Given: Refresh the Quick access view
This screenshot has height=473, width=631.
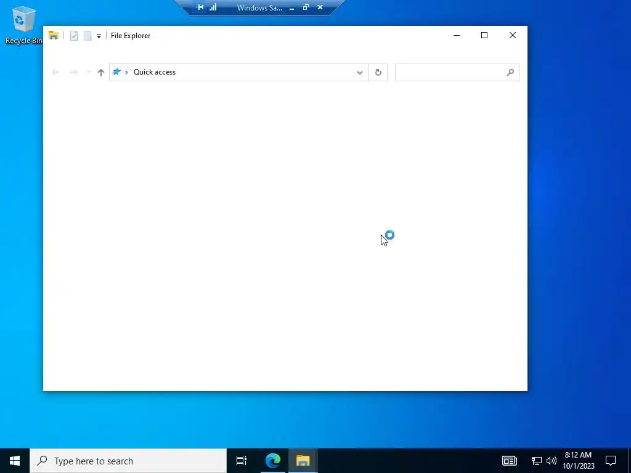Looking at the screenshot, I should click(x=378, y=73).
